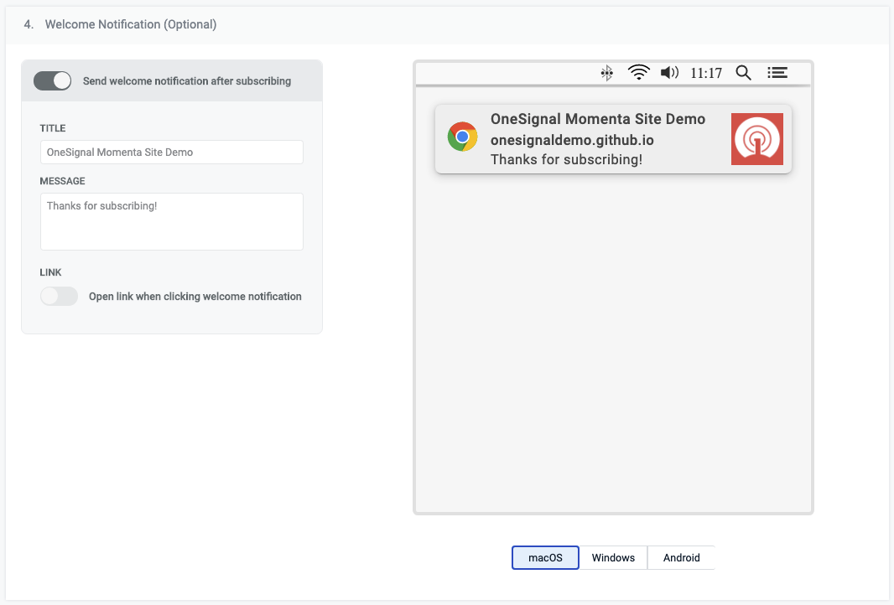This screenshot has height=605, width=894.
Task: Click the 'Welcome Notification (Optional)' section header
Action: pyautogui.click(x=131, y=24)
